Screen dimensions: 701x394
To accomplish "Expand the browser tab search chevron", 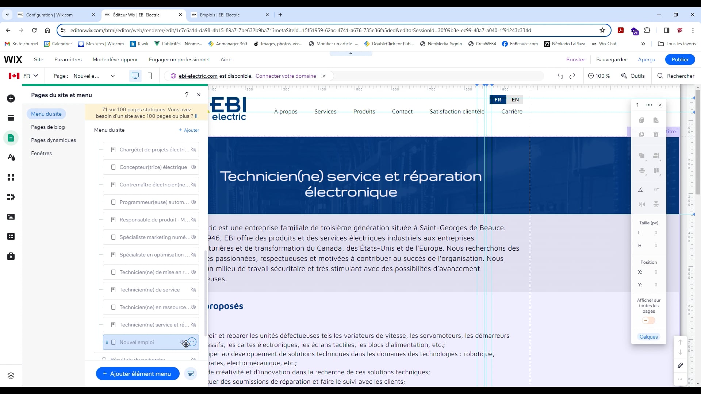I will (7, 15).
